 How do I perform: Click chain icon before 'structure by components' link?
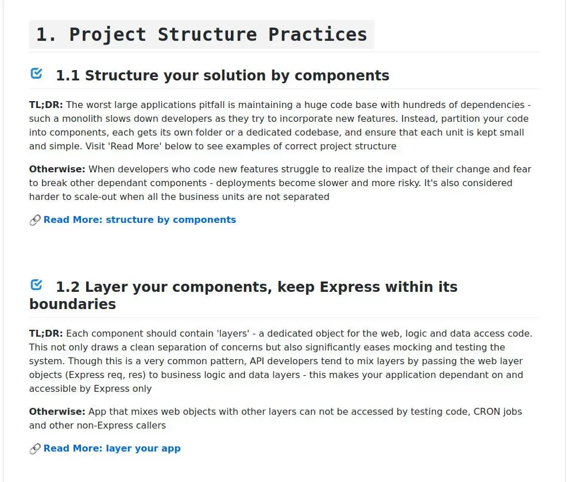click(x=34, y=220)
